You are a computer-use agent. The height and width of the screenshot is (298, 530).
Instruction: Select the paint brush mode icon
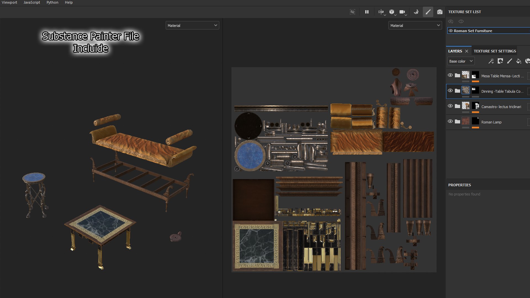tap(428, 12)
